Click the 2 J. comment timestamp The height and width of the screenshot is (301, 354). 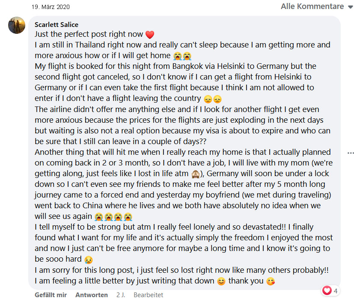point(121,295)
